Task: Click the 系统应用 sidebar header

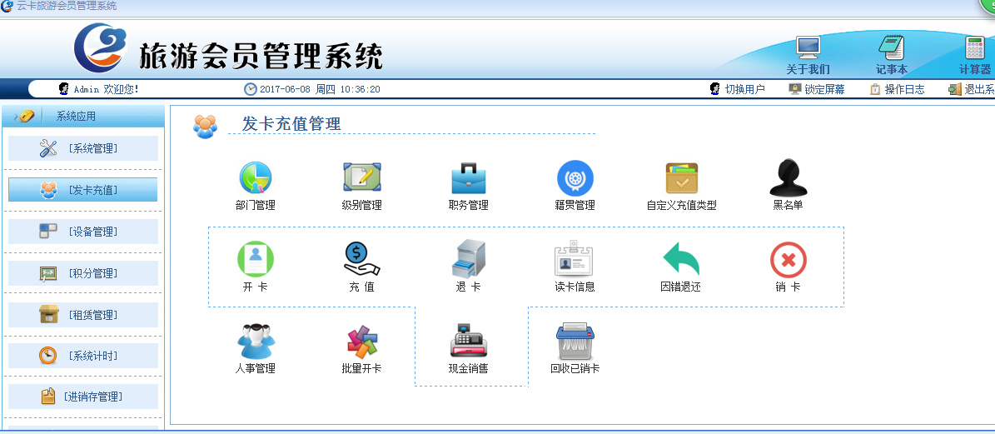Action: [83, 116]
